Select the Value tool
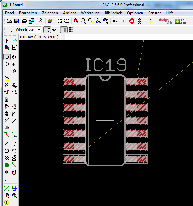 pyautogui.click(x=14, y=107)
